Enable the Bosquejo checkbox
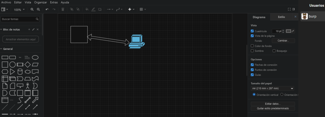The height and width of the screenshot is (117, 325). (x=274, y=51)
